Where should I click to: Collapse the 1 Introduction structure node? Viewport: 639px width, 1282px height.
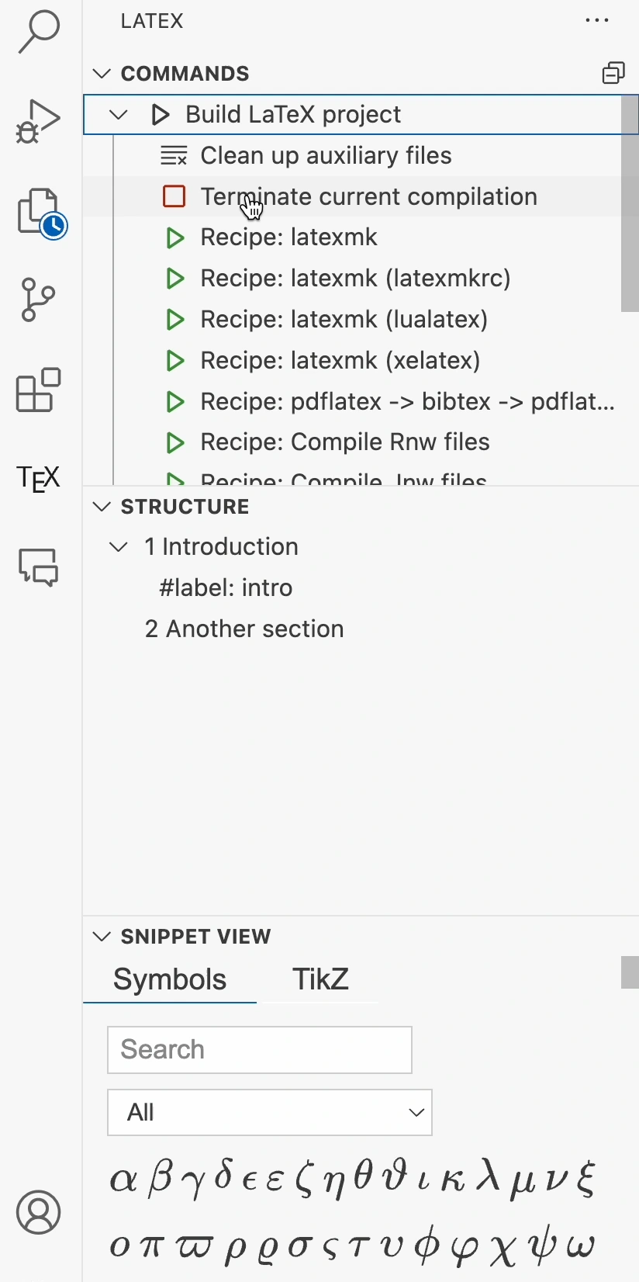click(119, 547)
